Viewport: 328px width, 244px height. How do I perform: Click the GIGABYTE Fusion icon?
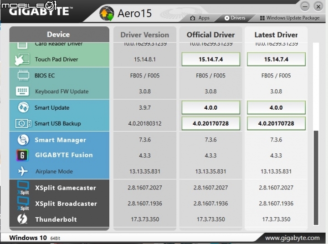click(x=22, y=155)
